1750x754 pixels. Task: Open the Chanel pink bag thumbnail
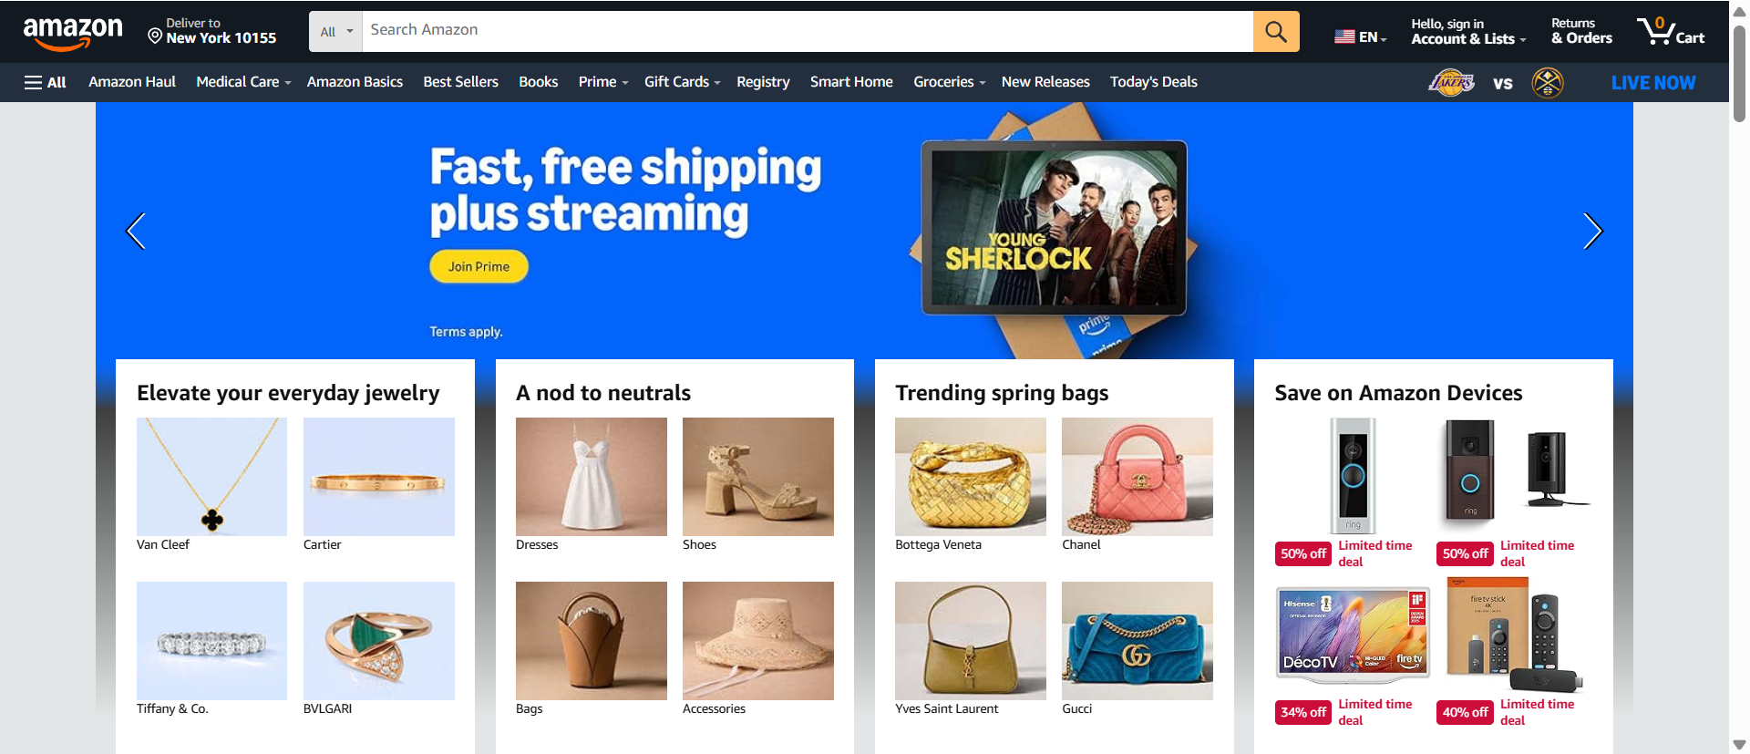click(1137, 477)
